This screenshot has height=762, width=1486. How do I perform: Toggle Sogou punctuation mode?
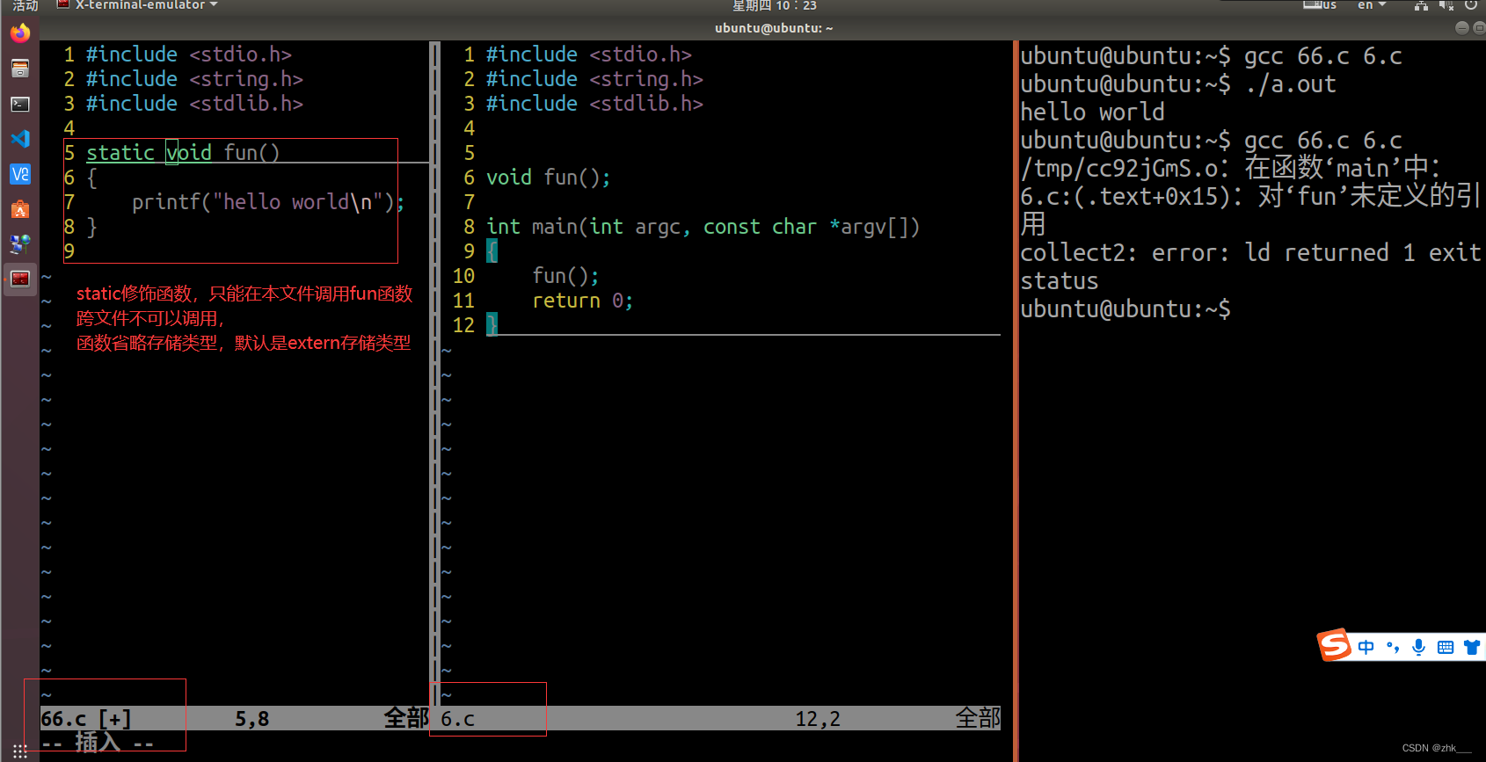click(x=1393, y=648)
